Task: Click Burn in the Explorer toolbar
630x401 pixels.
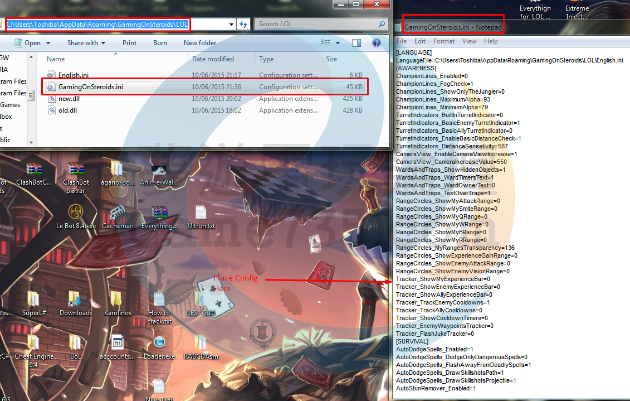Action: pos(160,42)
